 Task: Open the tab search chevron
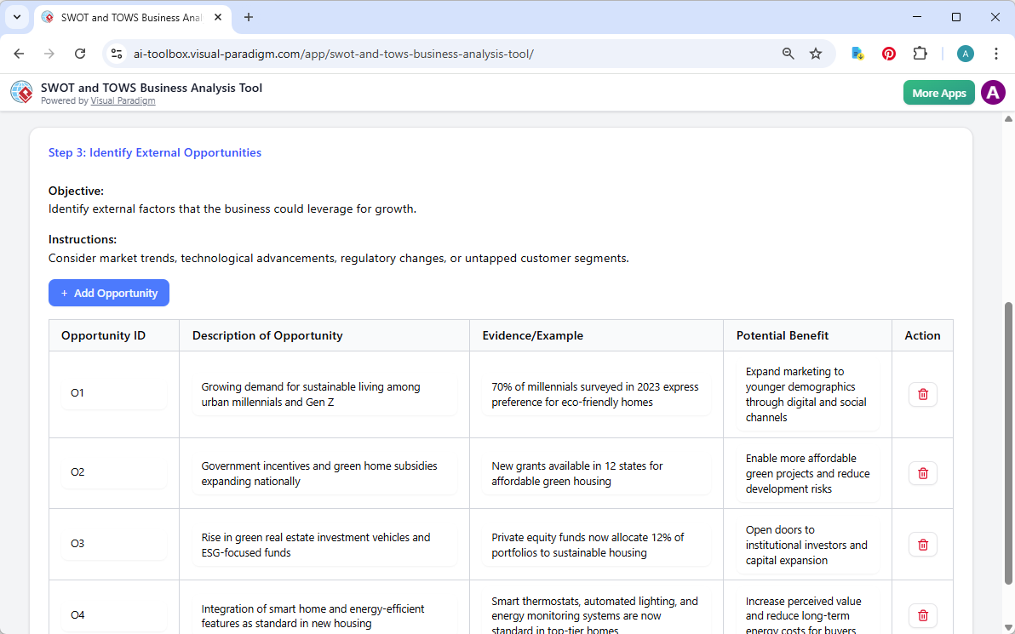15,17
